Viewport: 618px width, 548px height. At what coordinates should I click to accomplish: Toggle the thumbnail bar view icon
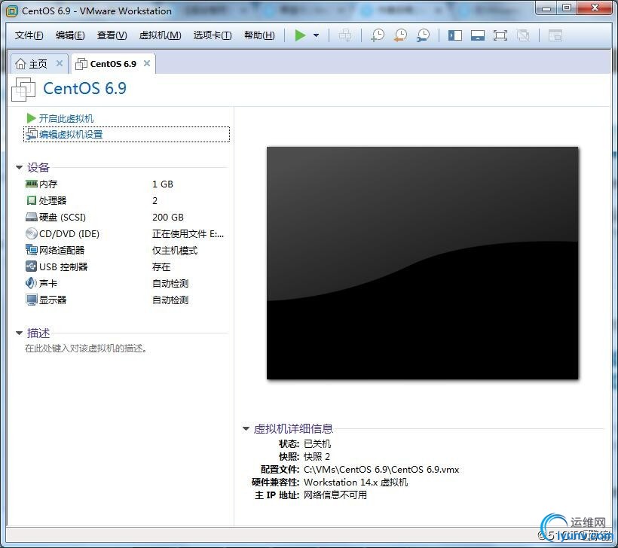[x=478, y=36]
